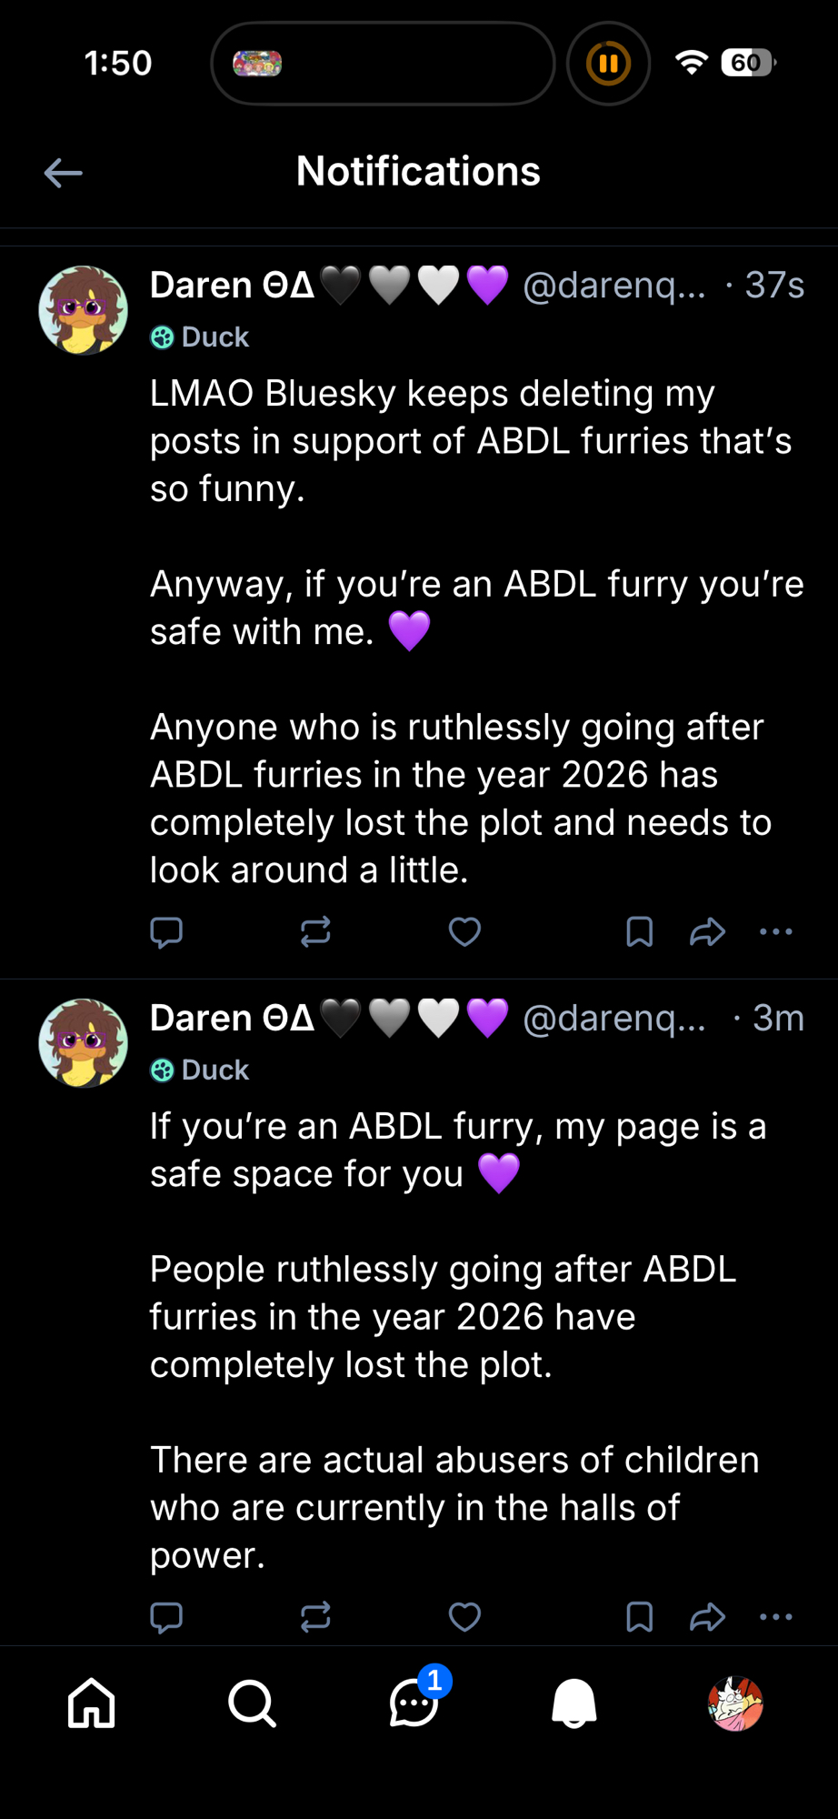Reply to the 37s-old post
Screen dimensions: 838x1819
pyautogui.click(x=166, y=932)
